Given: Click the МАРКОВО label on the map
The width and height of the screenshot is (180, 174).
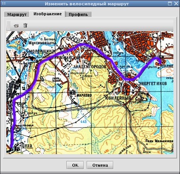Looking at the screenshot, I should (84, 95).
